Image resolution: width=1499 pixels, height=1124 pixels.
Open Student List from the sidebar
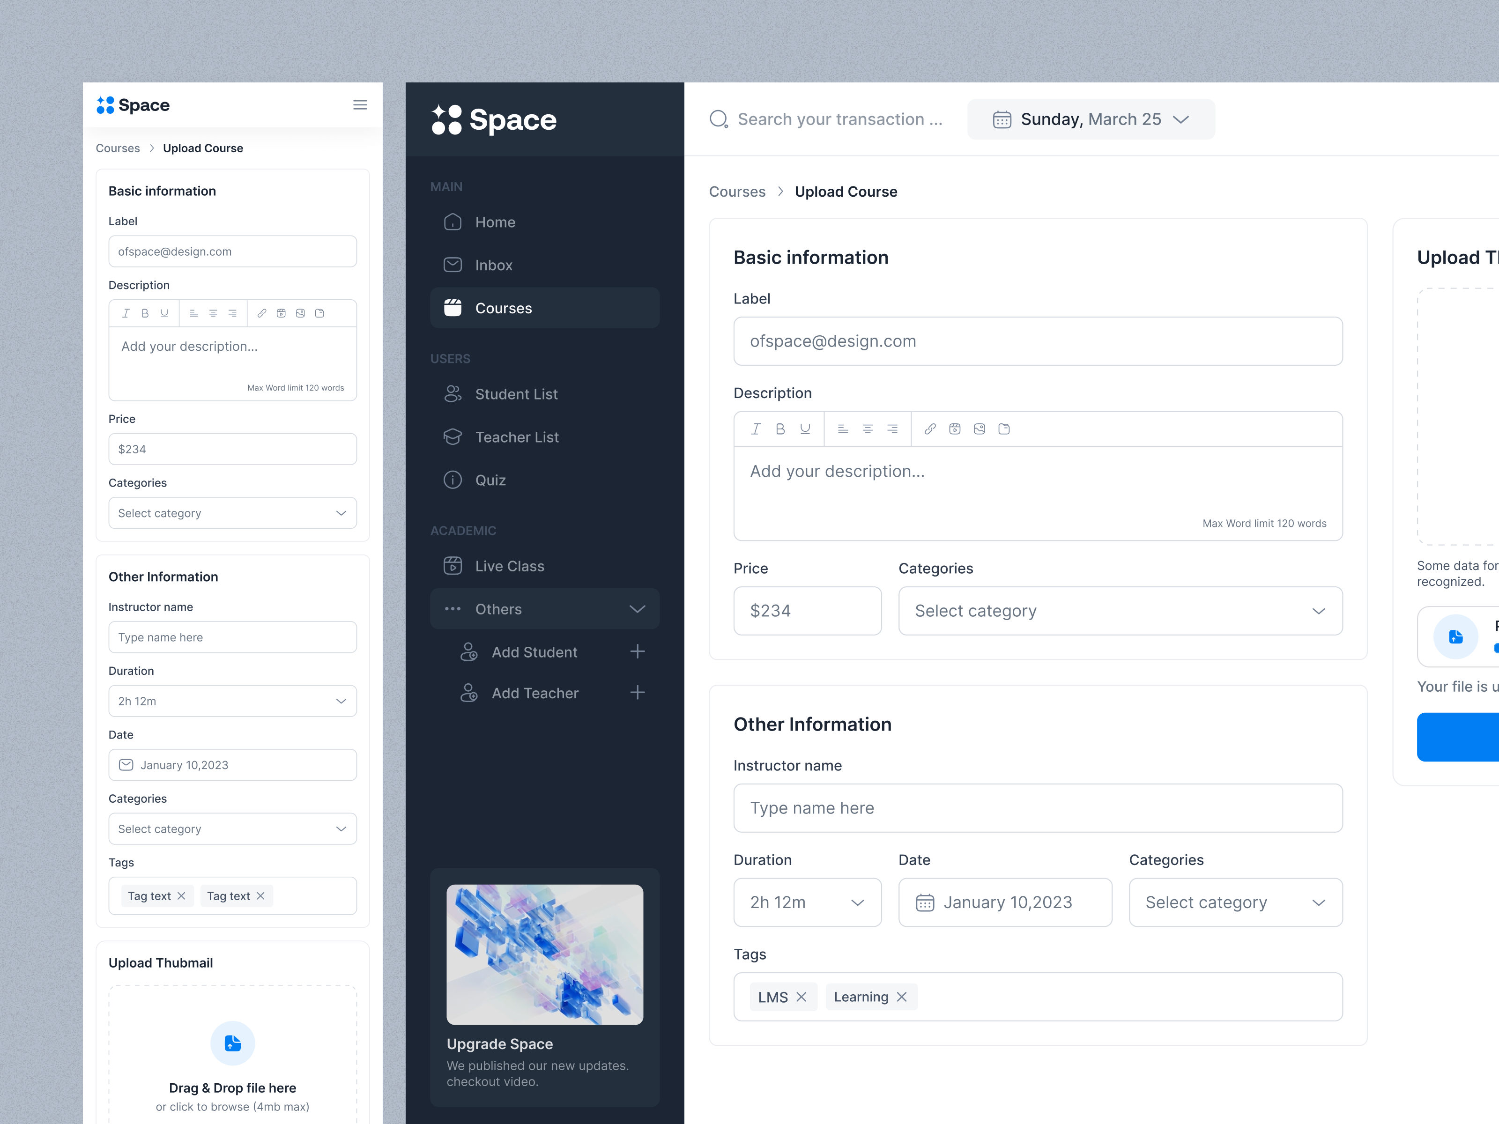point(516,394)
